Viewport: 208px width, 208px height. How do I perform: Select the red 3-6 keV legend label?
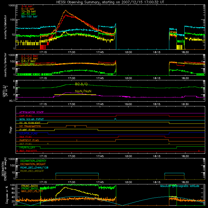(27, 6)
